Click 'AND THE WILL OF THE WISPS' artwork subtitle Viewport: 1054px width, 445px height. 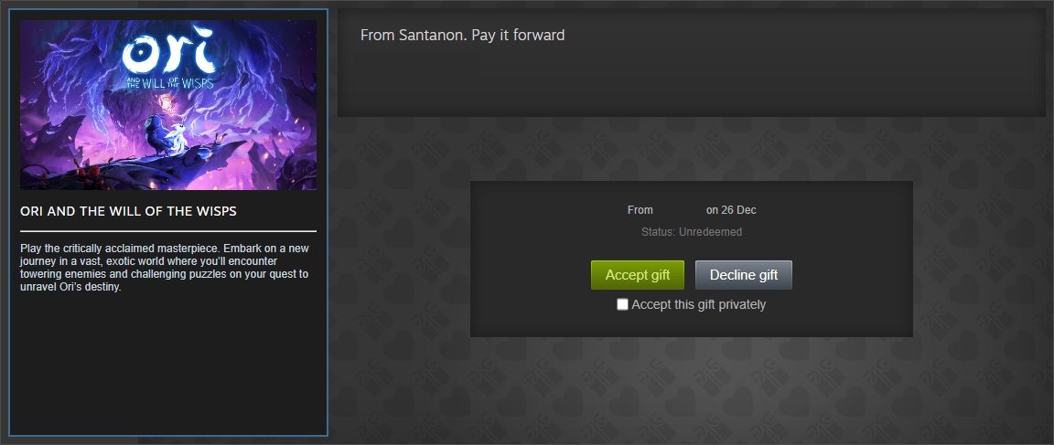point(169,85)
